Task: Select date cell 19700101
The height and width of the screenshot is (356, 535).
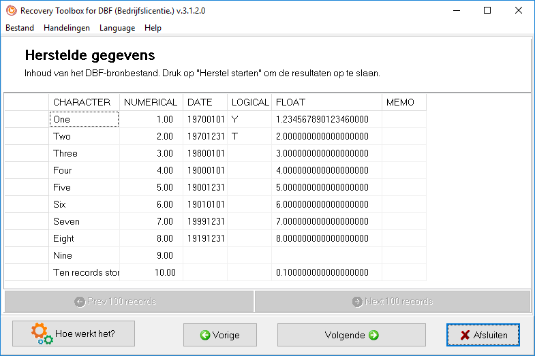Action: [x=205, y=119]
